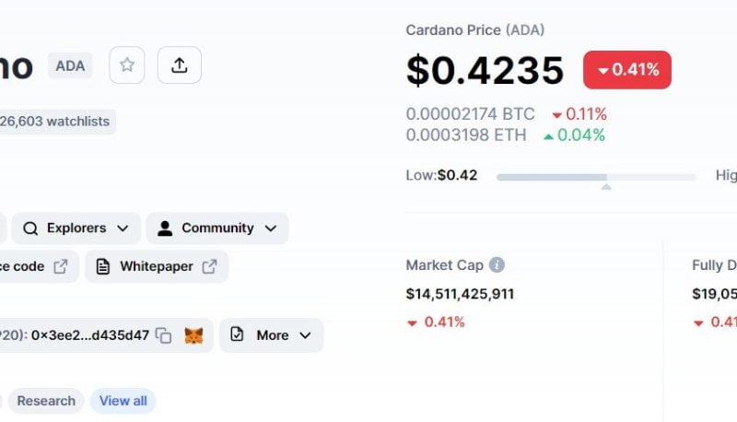Copy the contract address 0x3ee2...d435d47
Screen dimensions: 737x422
164,335
